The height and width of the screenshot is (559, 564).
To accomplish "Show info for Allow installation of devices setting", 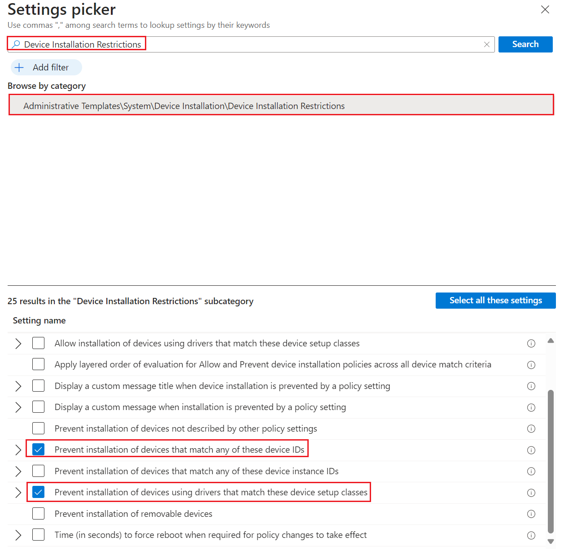I will coord(531,344).
